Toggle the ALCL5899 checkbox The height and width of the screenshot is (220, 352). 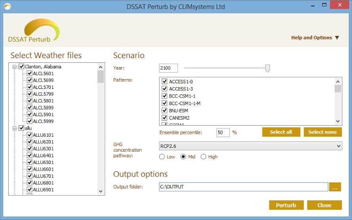tap(29, 107)
